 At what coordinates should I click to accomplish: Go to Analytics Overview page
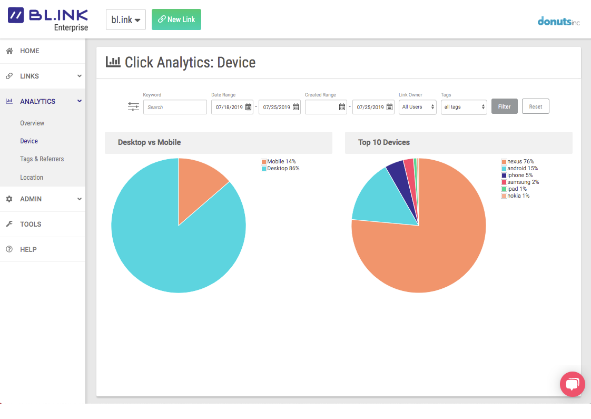pyautogui.click(x=32, y=123)
